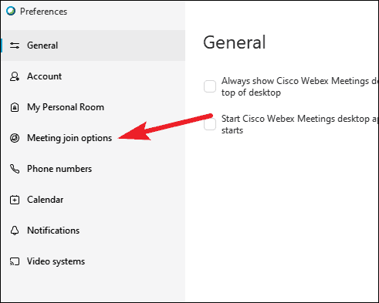Click the Video systems cast icon
This screenshot has height=303, width=379.
(15, 261)
